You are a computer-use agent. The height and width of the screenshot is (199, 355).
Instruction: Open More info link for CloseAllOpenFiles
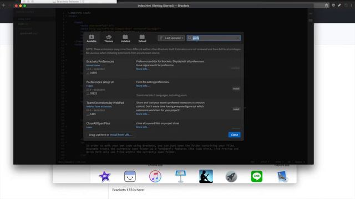tap(143, 127)
